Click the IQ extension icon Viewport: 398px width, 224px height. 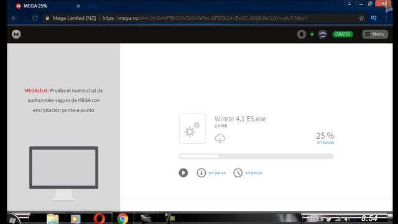coord(374,18)
